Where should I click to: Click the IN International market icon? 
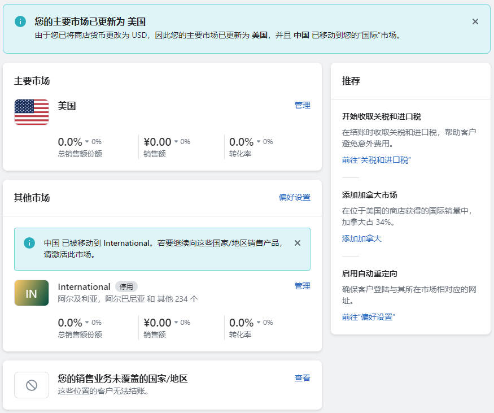32,293
